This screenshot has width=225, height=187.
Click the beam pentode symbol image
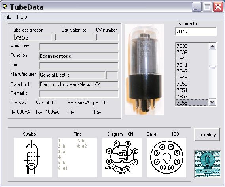pyautogui.click(x=33, y=157)
